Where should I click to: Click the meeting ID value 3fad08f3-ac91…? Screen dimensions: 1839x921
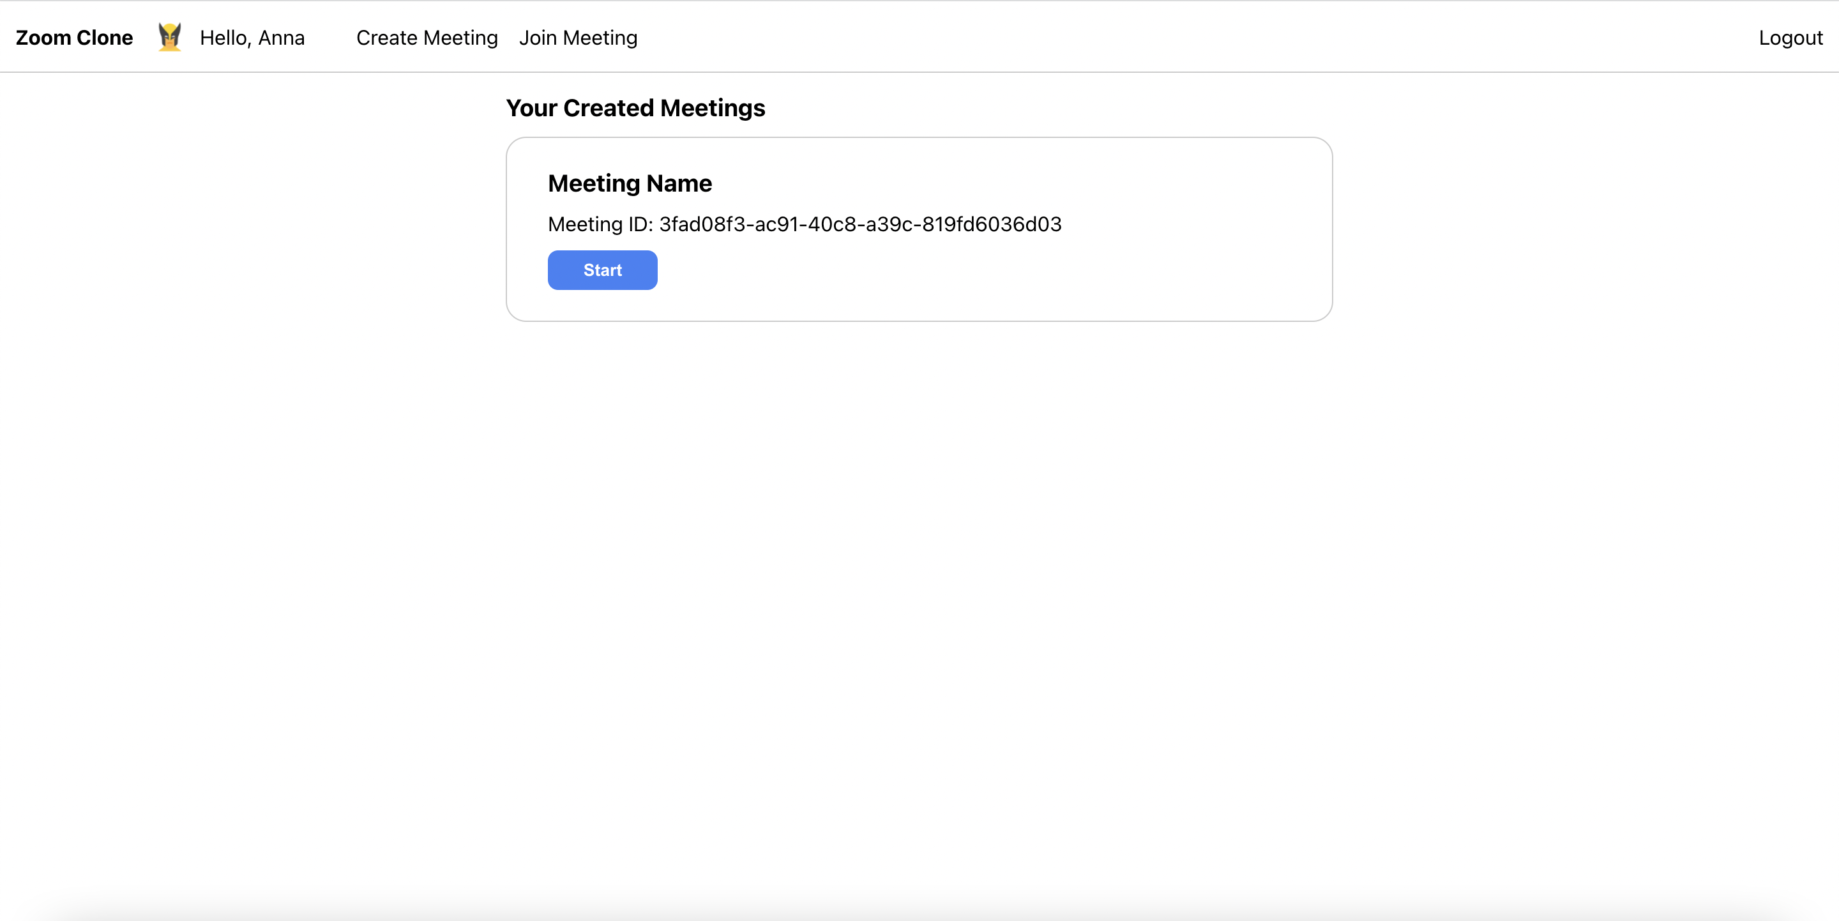860,224
